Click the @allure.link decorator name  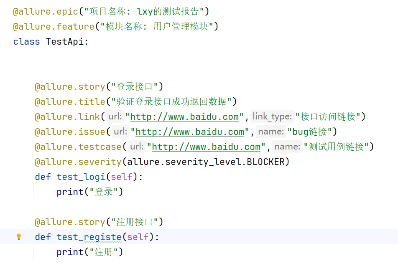point(67,117)
